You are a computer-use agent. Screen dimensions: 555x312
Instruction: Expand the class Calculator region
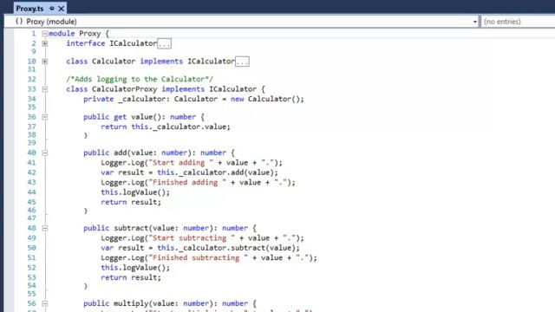pyautogui.click(x=44, y=62)
